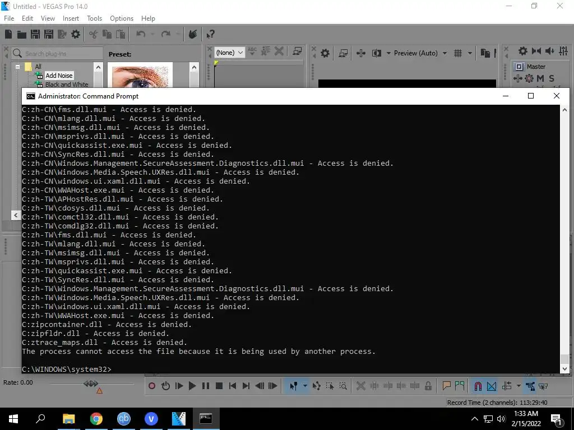Open interactive tutorials hand icon
Image resolution: width=574 pixels, height=430 pixels.
click(x=193, y=34)
